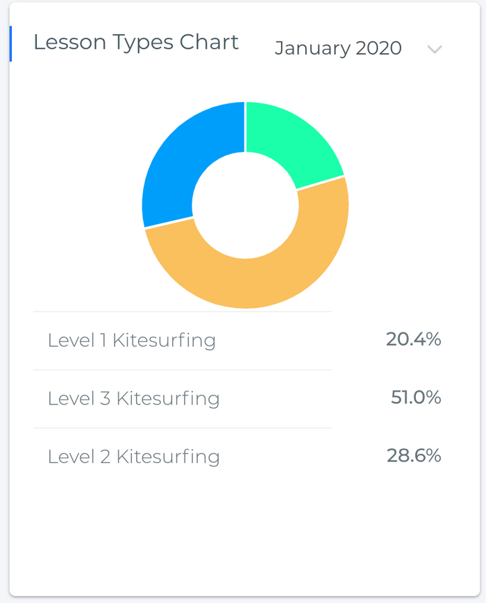
Task: Click the Level 3 Kitesurfing legend label
Action: coord(133,399)
